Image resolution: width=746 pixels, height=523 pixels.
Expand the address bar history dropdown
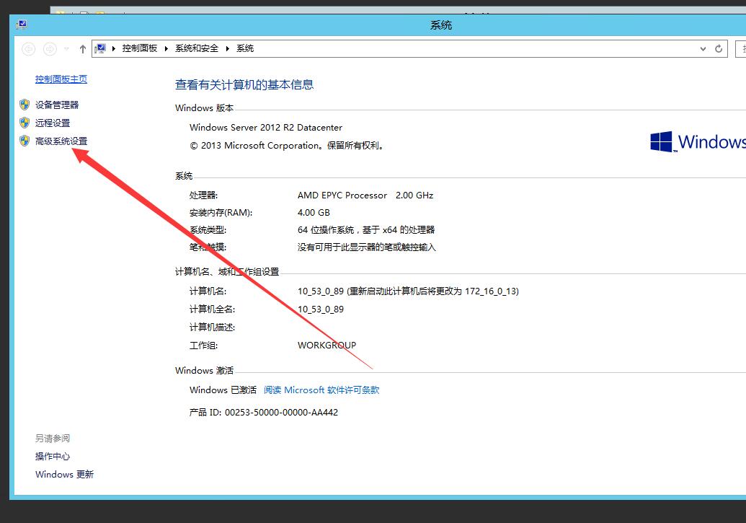[x=703, y=49]
